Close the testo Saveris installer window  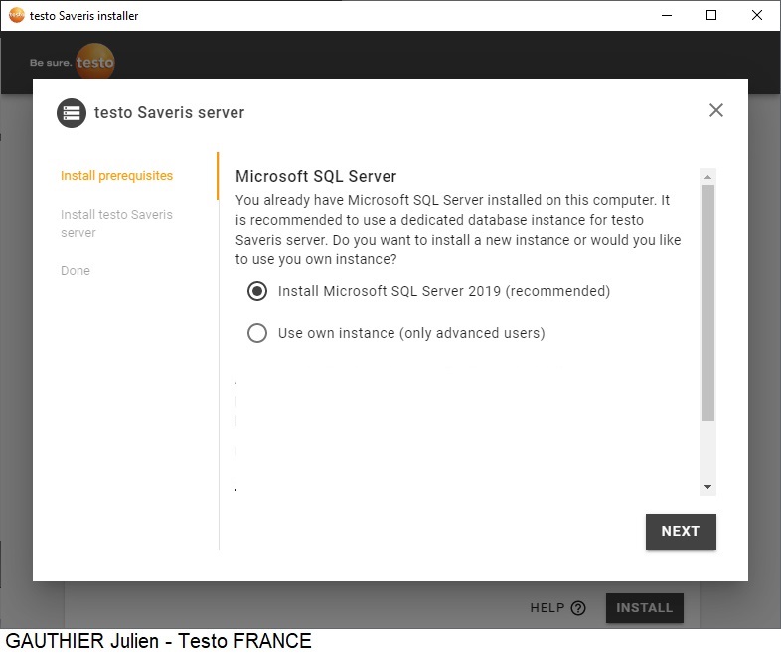pyautogui.click(x=756, y=16)
